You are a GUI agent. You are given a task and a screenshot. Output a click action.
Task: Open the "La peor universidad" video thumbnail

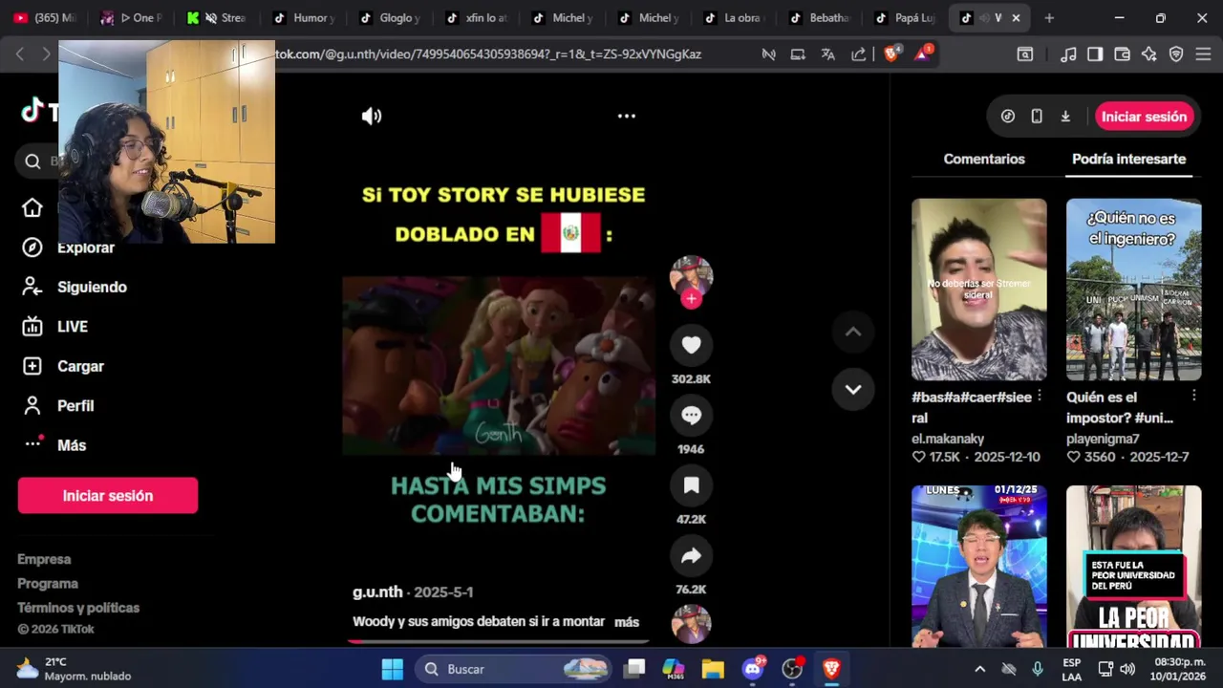click(x=1134, y=567)
